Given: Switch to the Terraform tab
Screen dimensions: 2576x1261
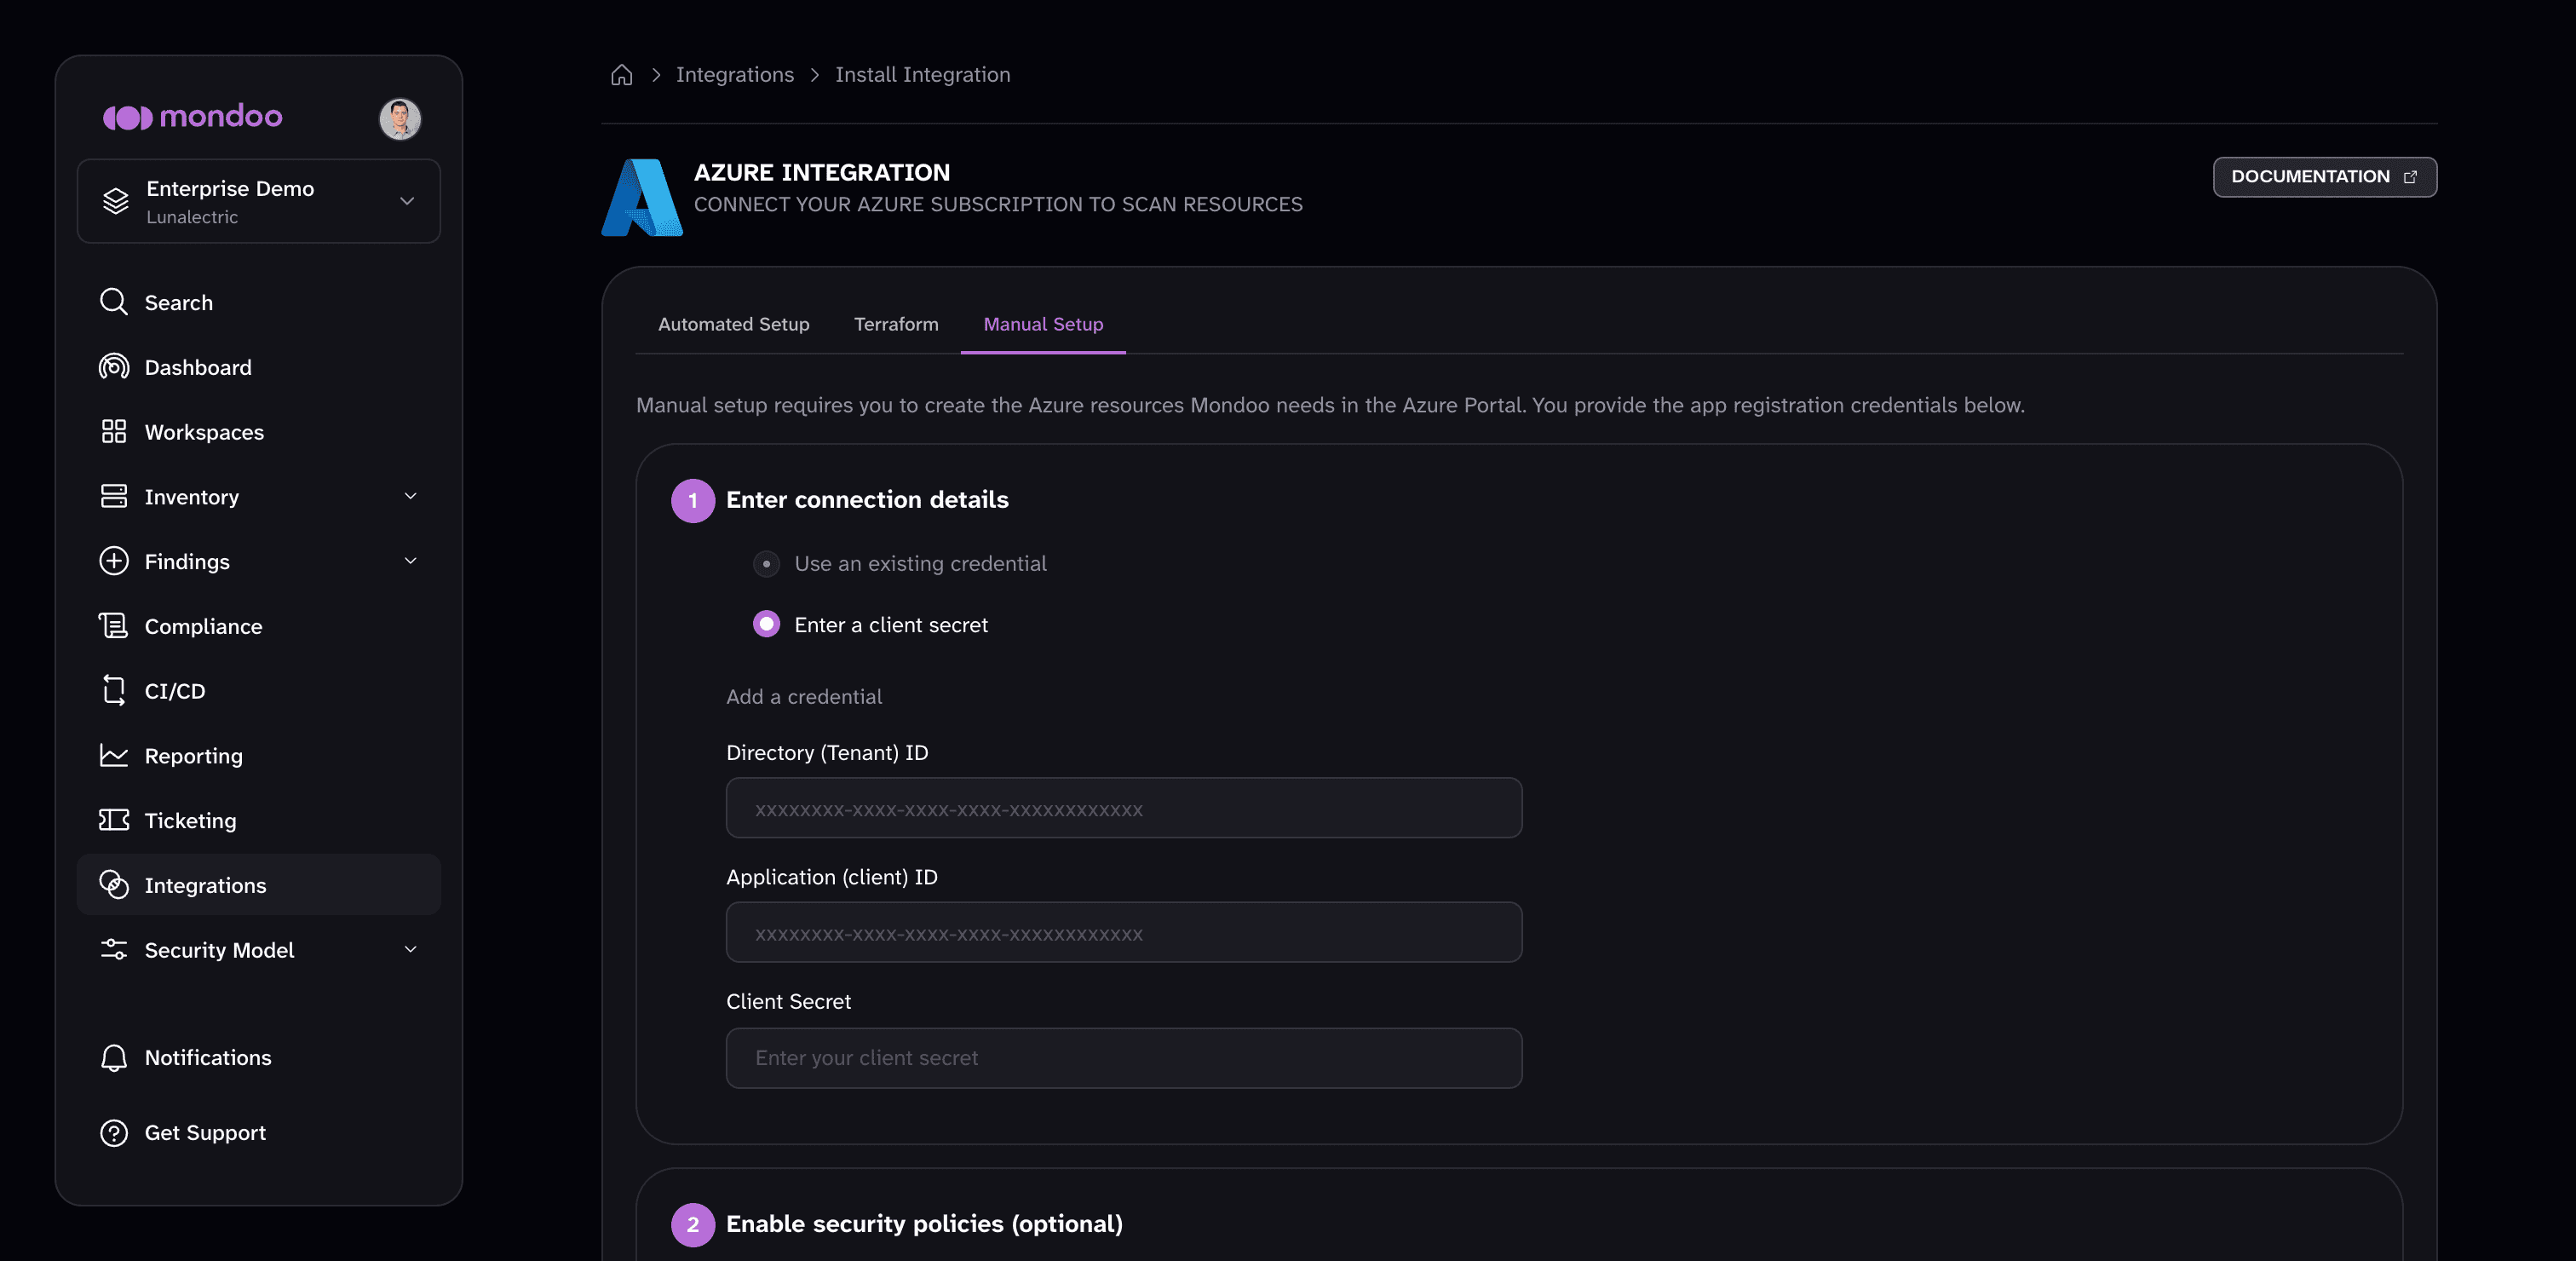Looking at the screenshot, I should pos(896,324).
